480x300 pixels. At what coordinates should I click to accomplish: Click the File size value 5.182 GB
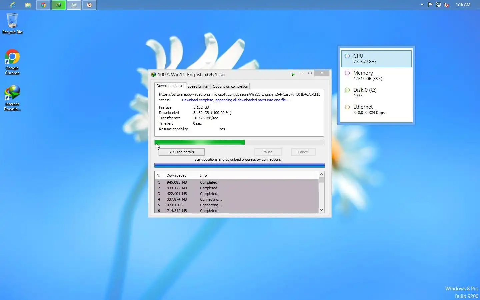[201, 107]
